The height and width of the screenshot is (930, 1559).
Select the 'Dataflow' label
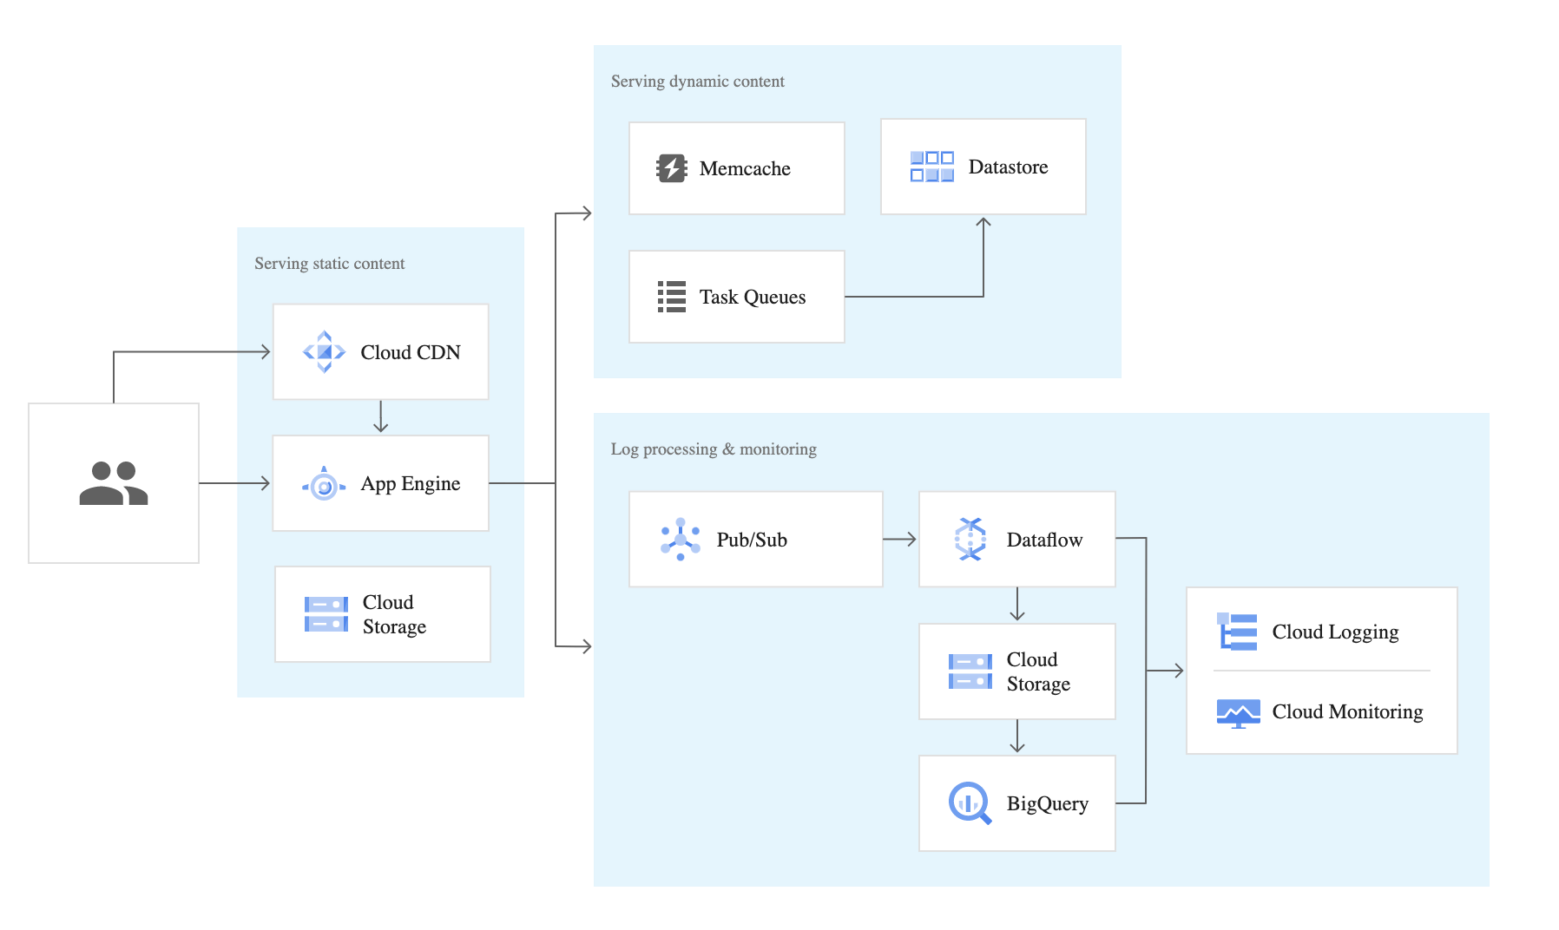click(x=1044, y=540)
